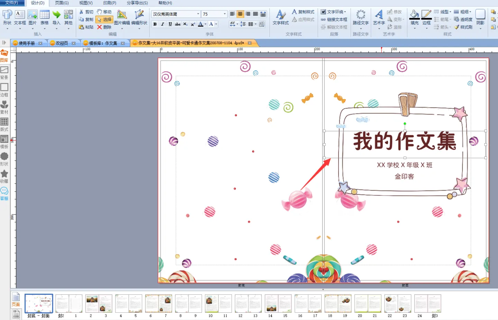Toggle strikethrough formatting
Image resolution: width=498 pixels, height=320 pixels.
[178, 24]
